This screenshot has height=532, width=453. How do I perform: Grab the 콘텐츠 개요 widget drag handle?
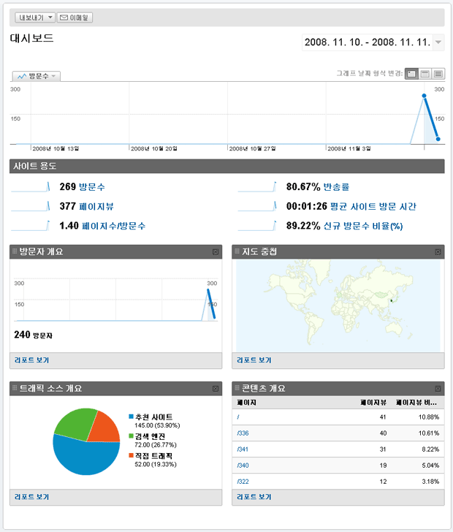pos(237,388)
